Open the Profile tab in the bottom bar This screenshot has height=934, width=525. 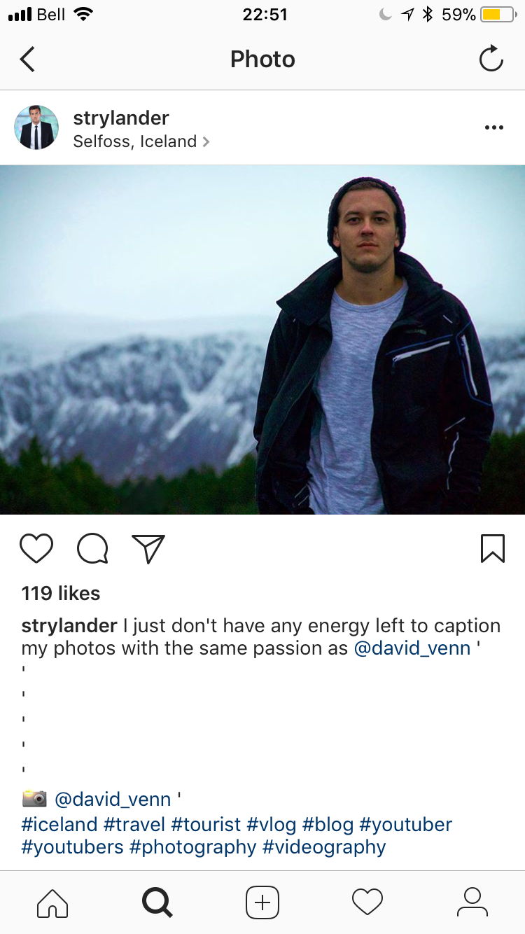click(472, 902)
